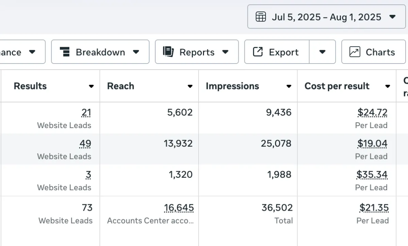The height and width of the screenshot is (246, 408).
Task: Click "Website Leads" under the 21 result
Action: pyautogui.click(x=64, y=125)
